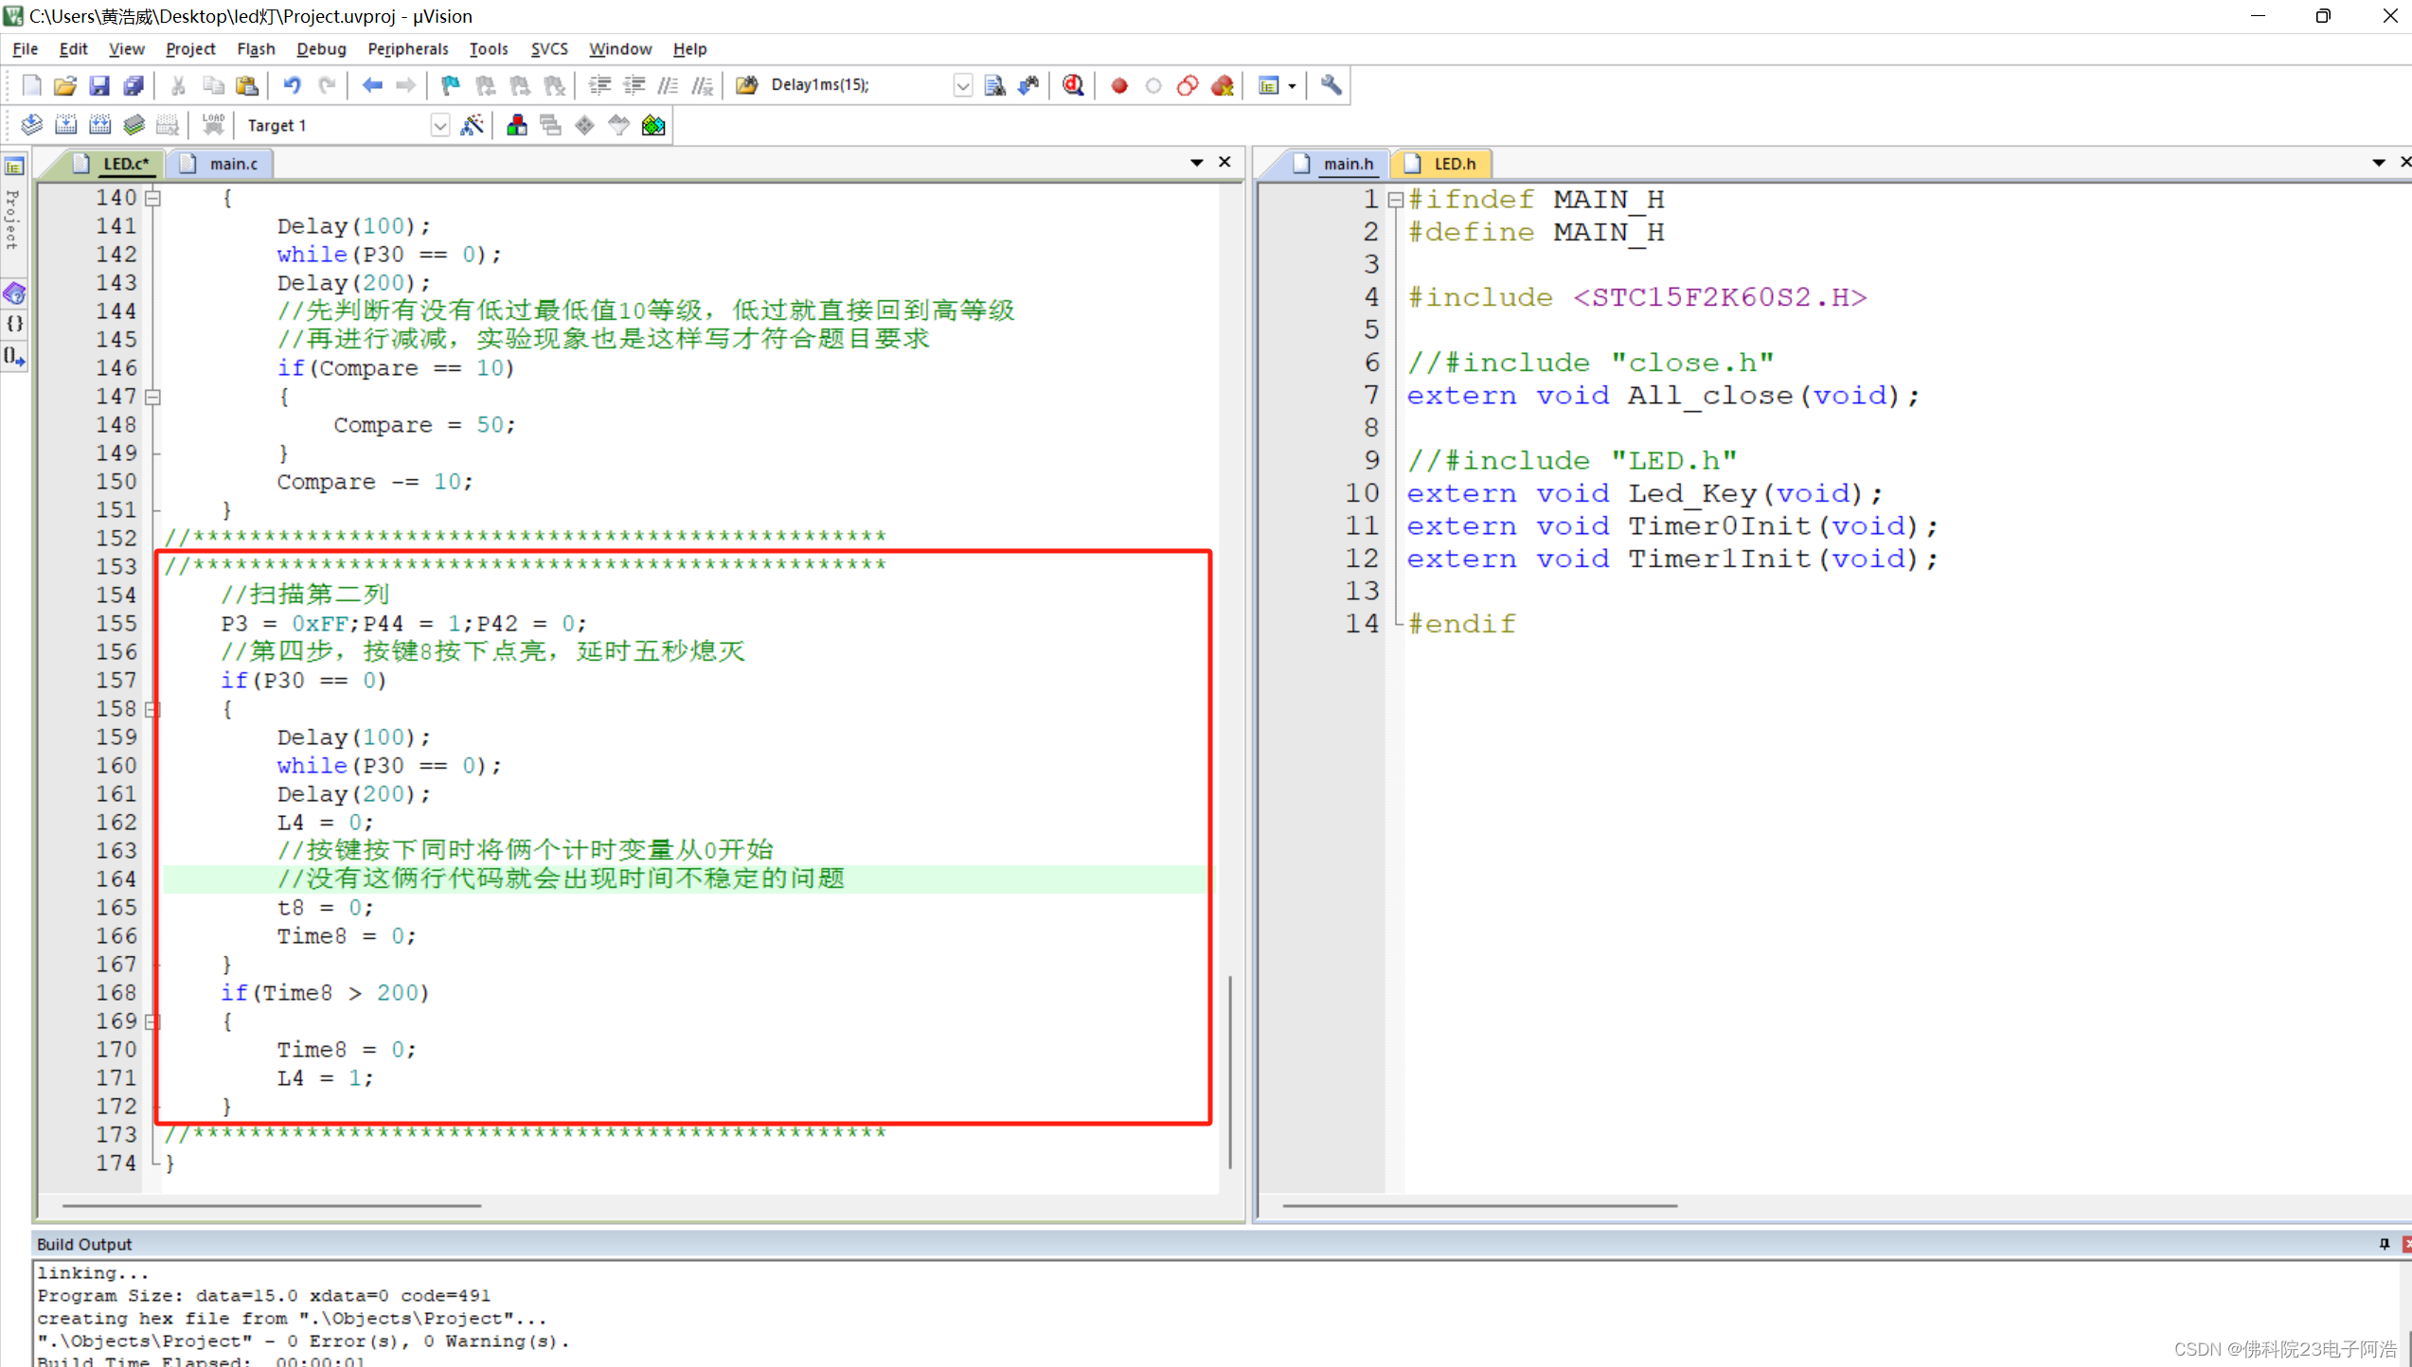Expand the Delay1ms(15) find dropdown
The image size is (2412, 1367).
coord(962,85)
